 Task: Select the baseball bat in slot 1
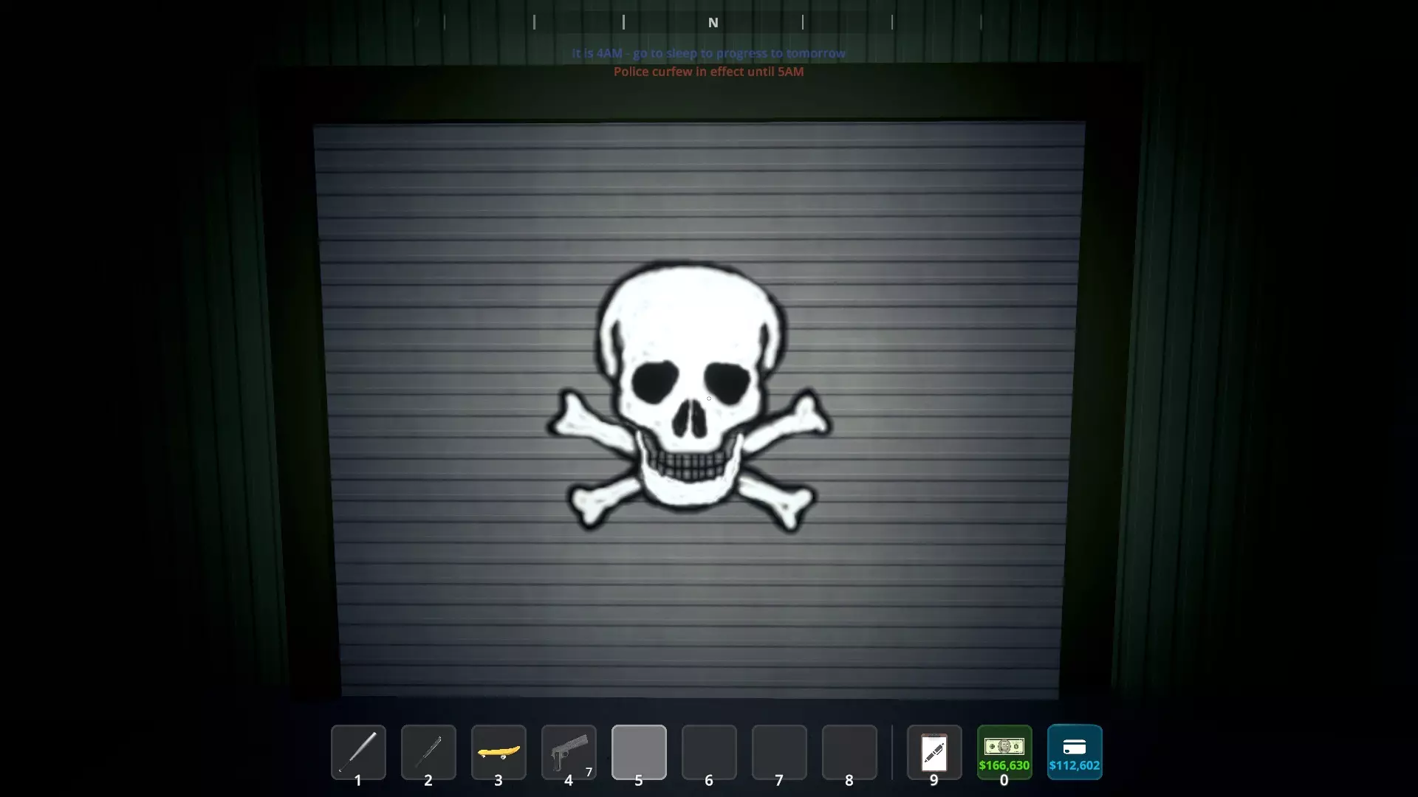[x=358, y=751]
